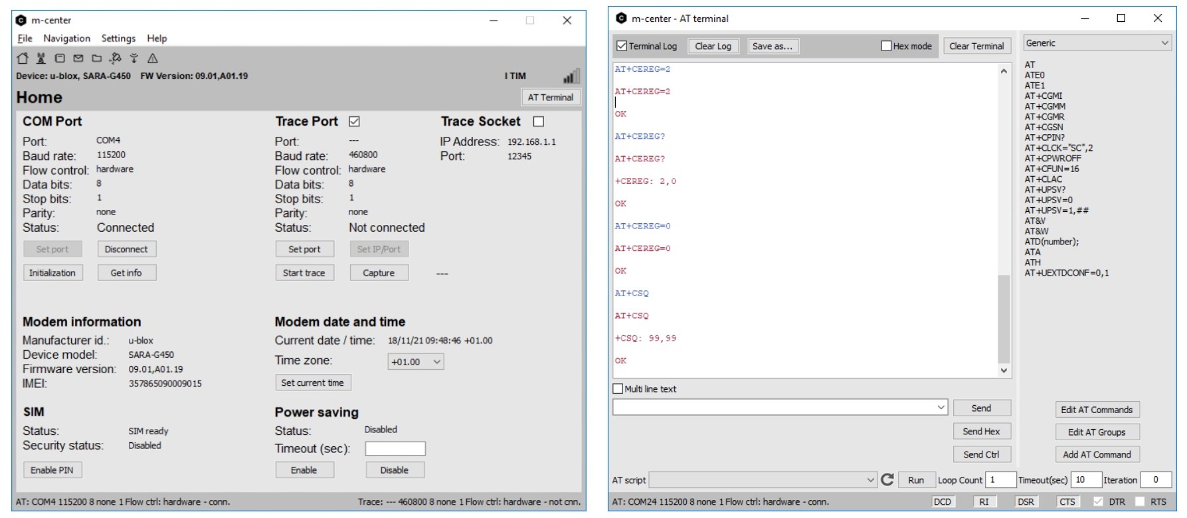The width and height of the screenshot is (1187, 518).
Task: Click Set current time button
Action: pos(313,383)
